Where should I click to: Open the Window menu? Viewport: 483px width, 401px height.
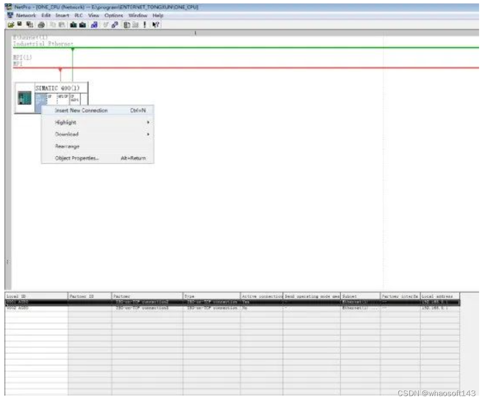tap(138, 15)
